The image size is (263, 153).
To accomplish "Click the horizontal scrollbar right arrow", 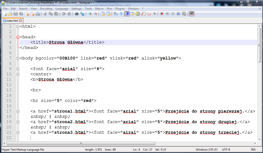I will click(x=255, y=144).
